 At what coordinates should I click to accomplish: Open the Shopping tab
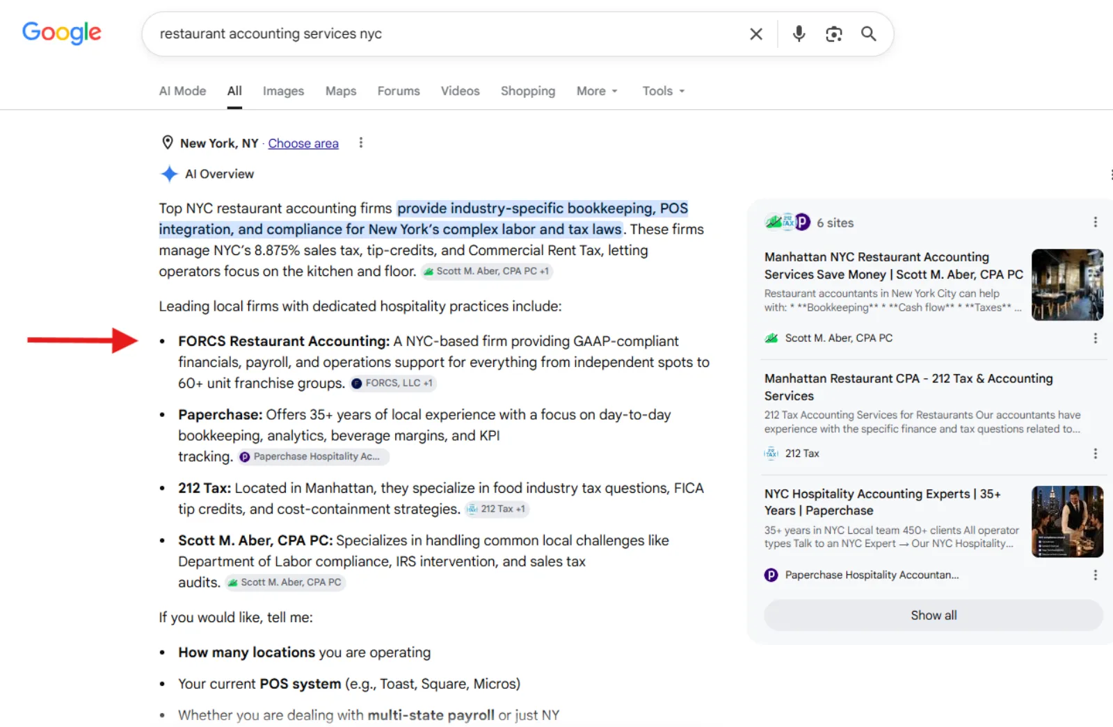point(528,91)
